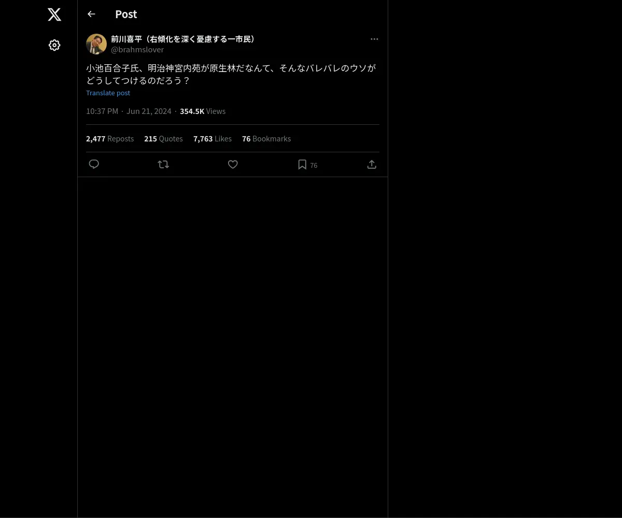View the 215 Quotes list
Viewport: 622px width, 518px height.
click(163, 139)
